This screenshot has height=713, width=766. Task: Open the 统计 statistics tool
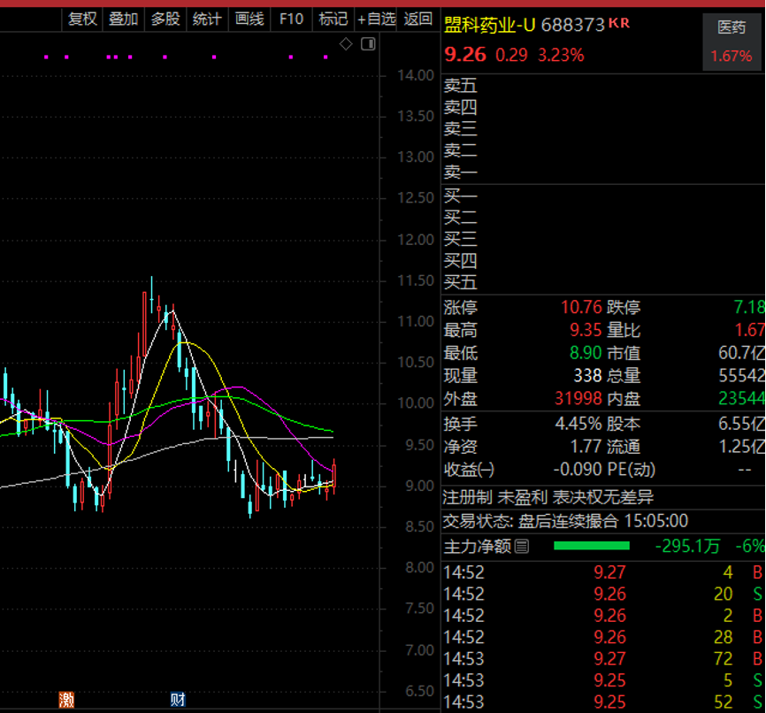[207, 19]
